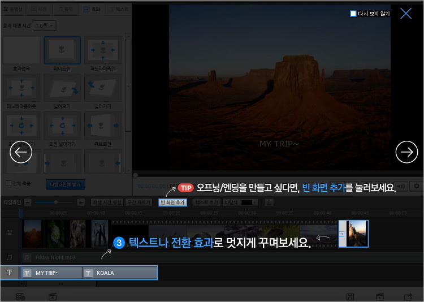Select the koala clip in timeline
424x302 pixels.
(77, 234)
